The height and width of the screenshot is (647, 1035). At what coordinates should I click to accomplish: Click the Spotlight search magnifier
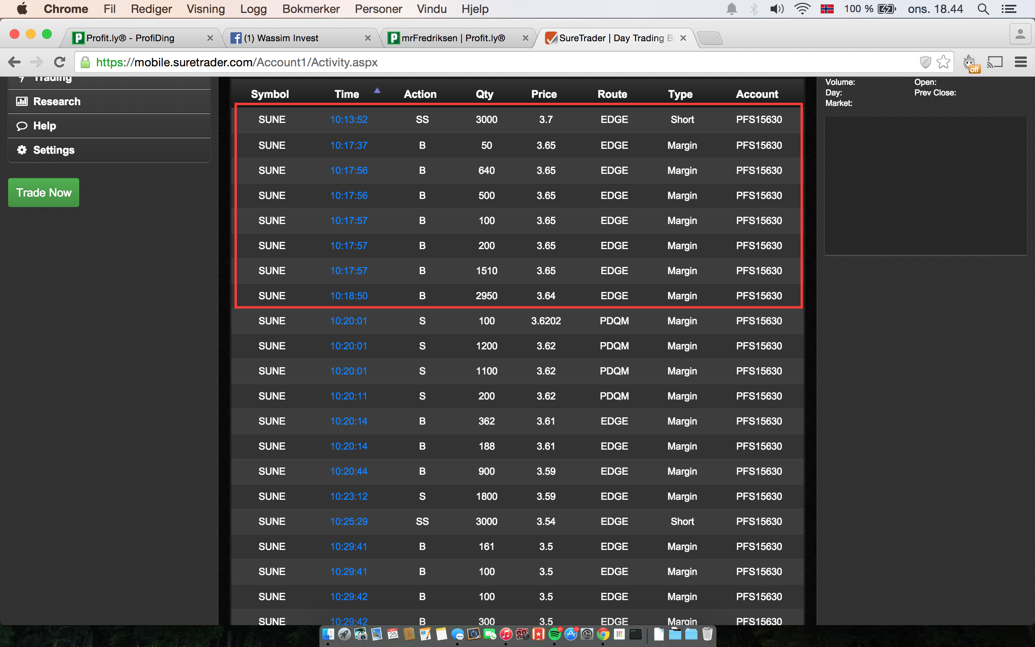coord(983,9)
